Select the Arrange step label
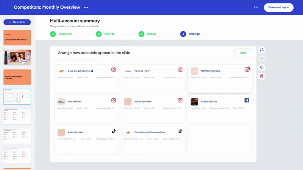 pos(194,34)
